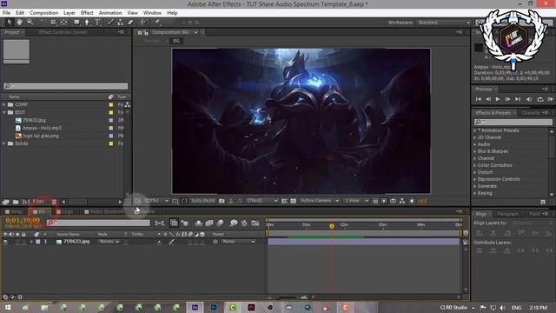This screenshot has width=556, height=313.
Task: Step to next frame in Preview panel
Action: point(507,99)
